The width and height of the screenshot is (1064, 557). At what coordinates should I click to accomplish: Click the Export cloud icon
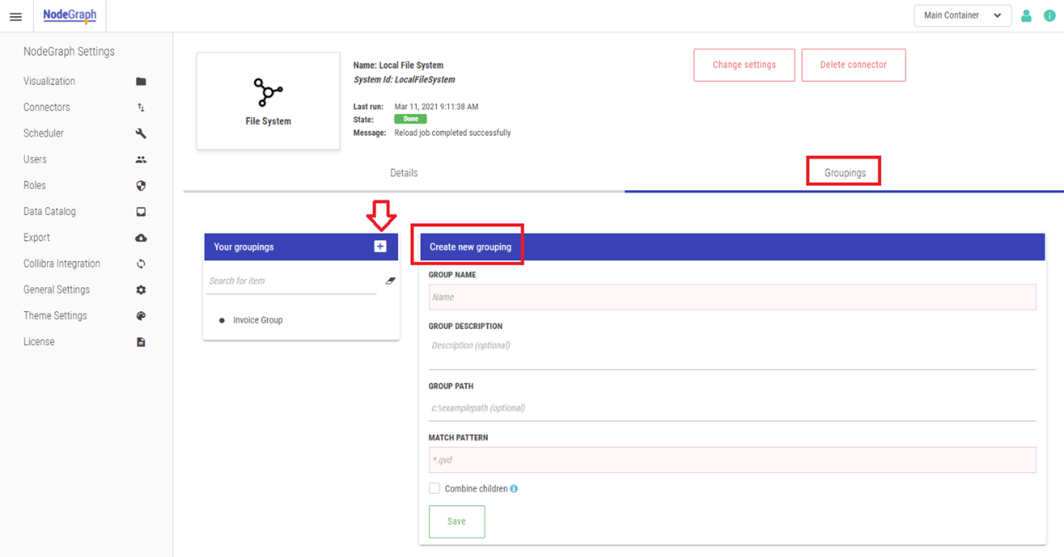coord(141,237)
